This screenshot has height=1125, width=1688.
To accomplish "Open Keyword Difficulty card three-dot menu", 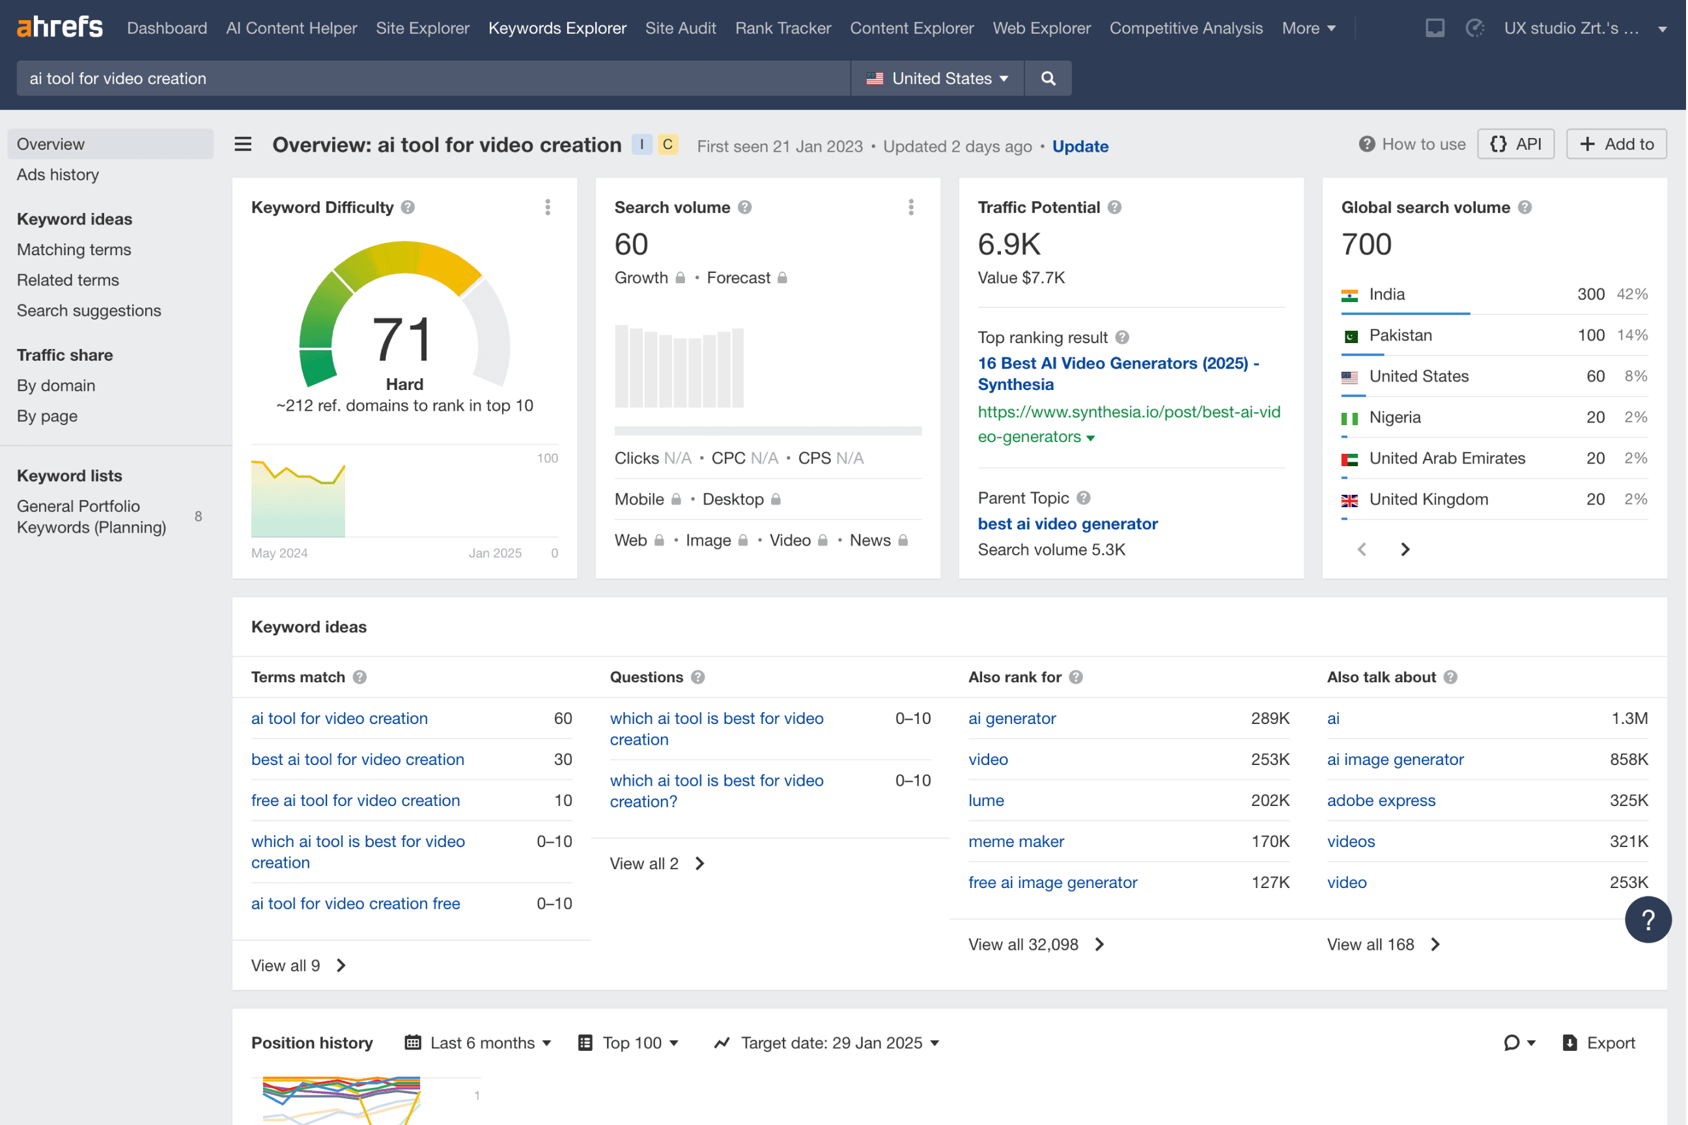I will 548,207.
